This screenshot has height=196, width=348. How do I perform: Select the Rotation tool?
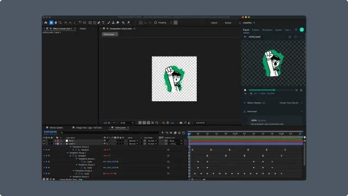click(80, 23)
